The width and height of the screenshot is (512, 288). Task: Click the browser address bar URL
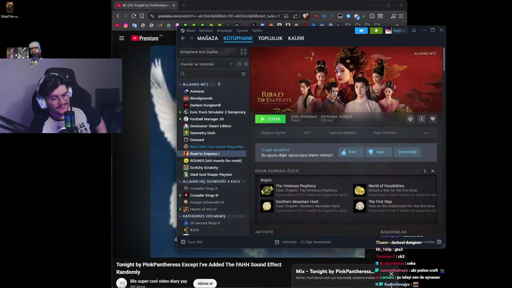(x=219, y=16)
